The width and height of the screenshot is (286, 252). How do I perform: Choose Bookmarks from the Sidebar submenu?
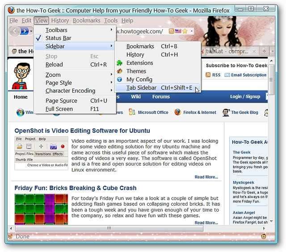158,46
